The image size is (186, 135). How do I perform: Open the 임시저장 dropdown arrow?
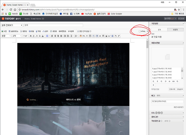click(x=176, y=19)
